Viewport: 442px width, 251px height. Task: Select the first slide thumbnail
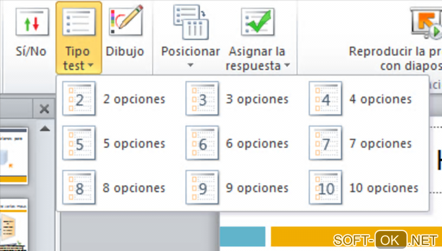[x=14, y=155]
